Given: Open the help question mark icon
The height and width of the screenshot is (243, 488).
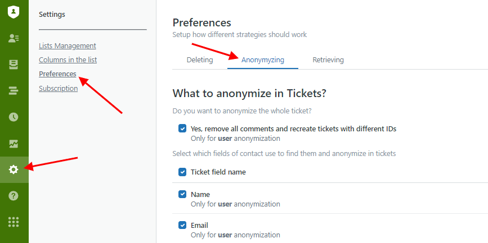Looking at the screenshot, I should (14, 196).
